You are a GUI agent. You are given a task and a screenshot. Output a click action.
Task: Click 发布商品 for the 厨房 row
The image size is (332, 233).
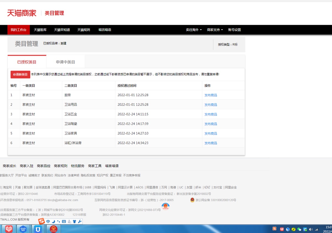coord(211,95)
